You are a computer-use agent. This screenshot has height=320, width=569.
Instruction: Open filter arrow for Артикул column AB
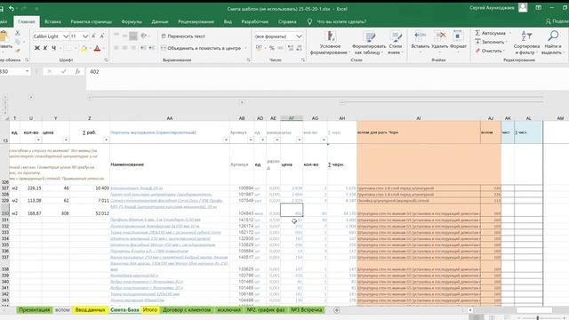[x=251, y=140]
